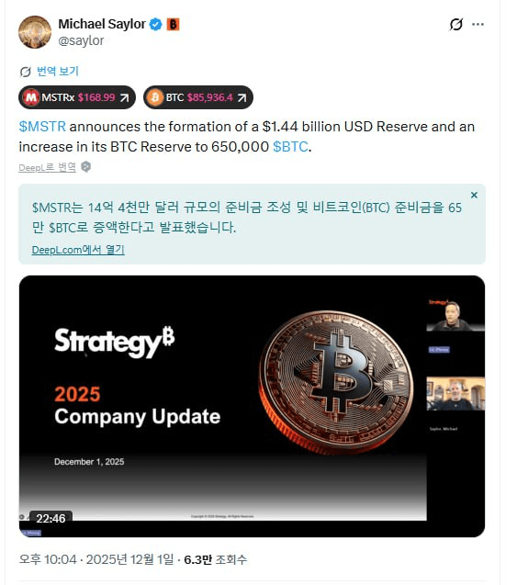Click the $BTC cashtag link
Image resolution: width=517 pixels, height=585 pixels.
(x=290, y=147)
